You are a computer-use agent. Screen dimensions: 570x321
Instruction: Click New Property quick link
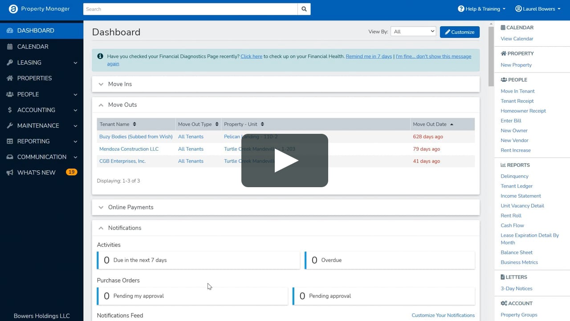(516, 65)
